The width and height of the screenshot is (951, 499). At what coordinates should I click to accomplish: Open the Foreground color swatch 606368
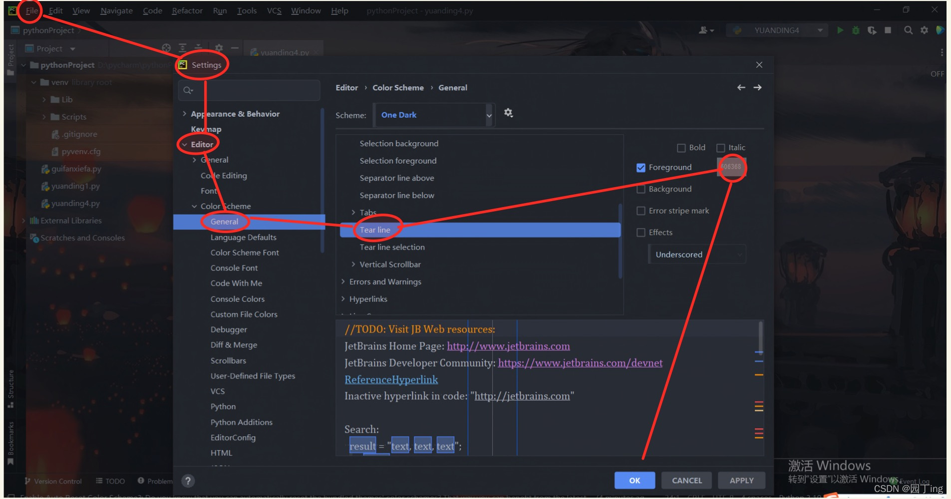[x=731, y=167]
